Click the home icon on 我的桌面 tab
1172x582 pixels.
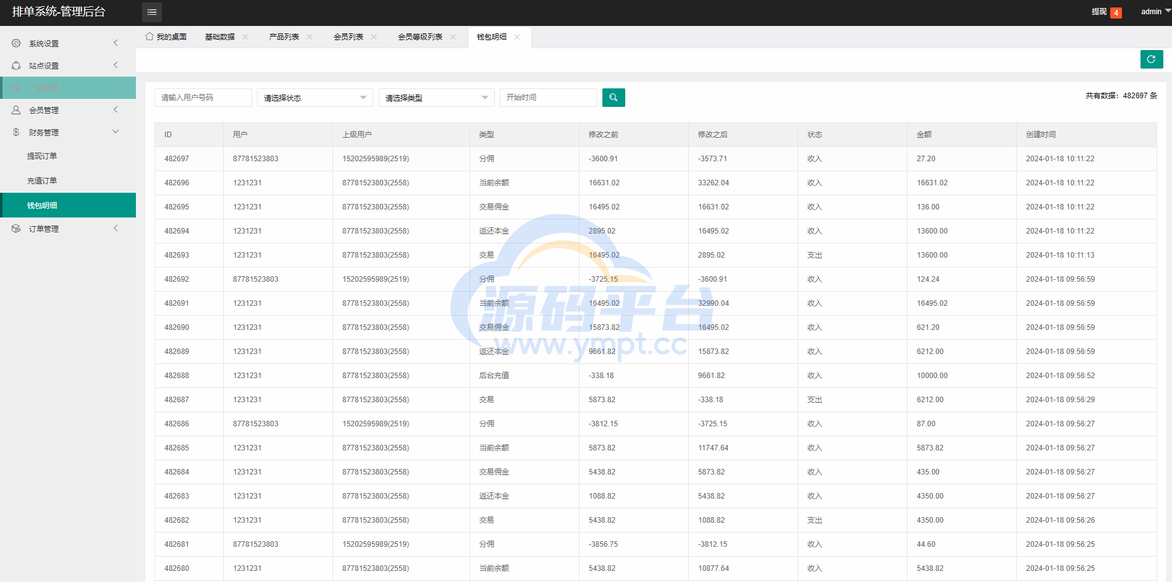pyautogui.click(x=150, y=36)
